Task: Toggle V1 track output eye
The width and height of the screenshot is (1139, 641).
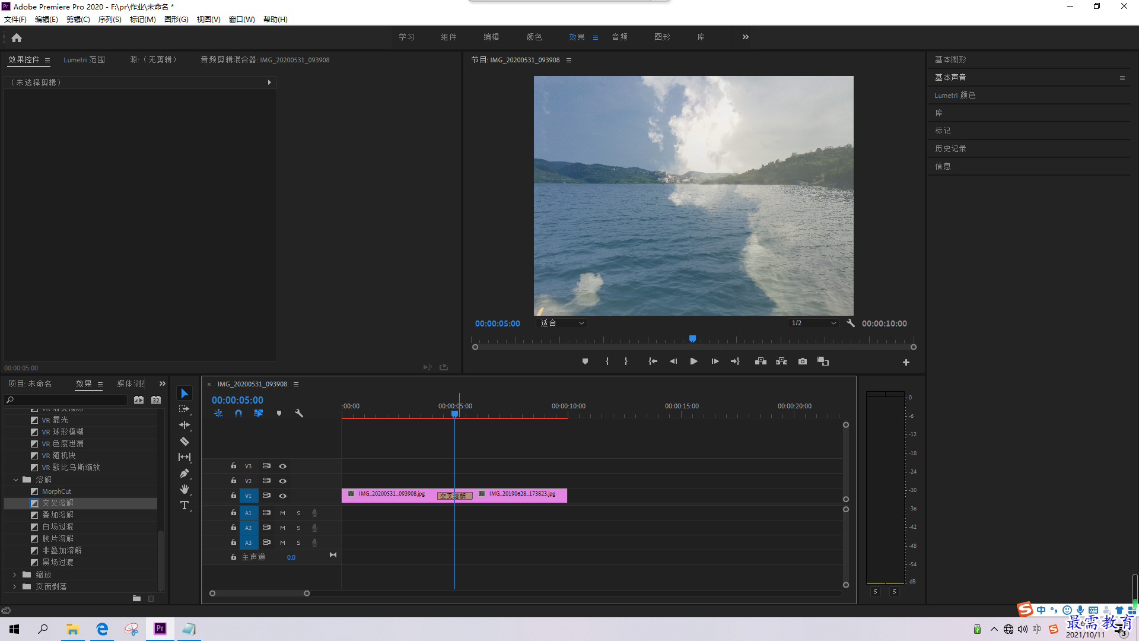Action: 283,496
